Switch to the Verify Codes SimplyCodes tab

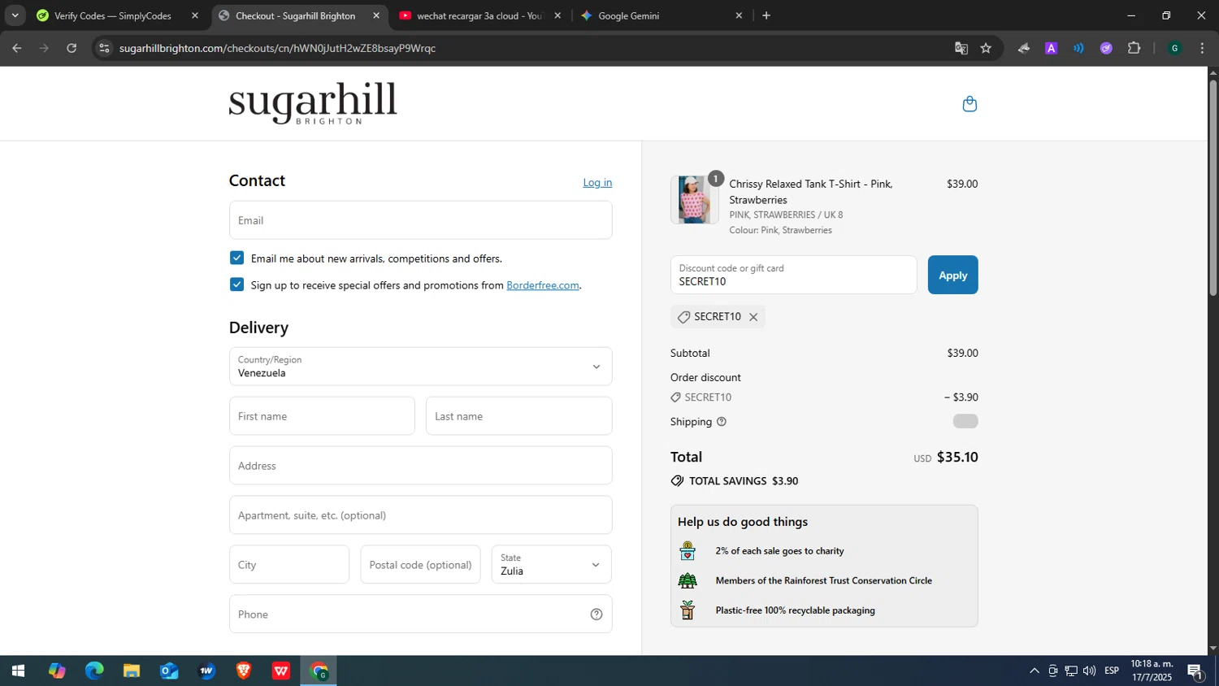point(113,15)
